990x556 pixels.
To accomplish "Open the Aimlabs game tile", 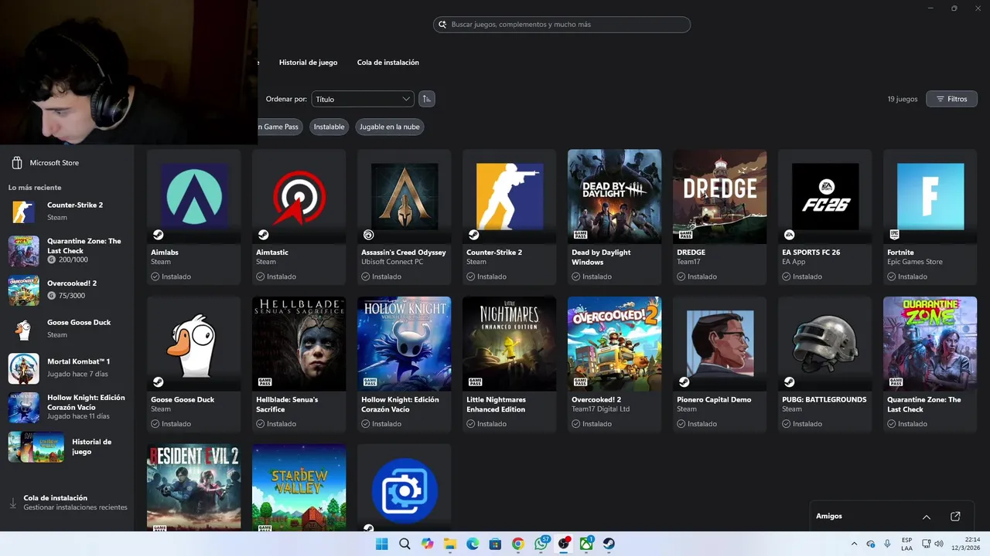I will 193,216.
